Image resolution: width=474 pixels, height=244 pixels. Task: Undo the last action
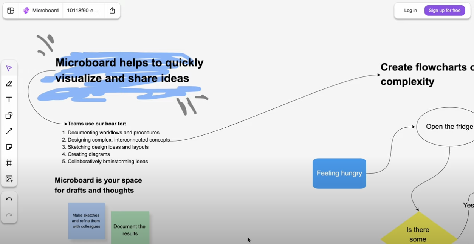coord(9,199)
